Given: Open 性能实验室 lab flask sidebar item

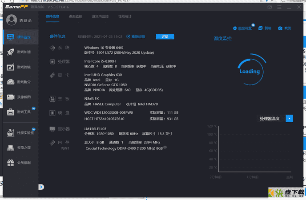Looking at the screenshot, I should [x=21, y=133].
